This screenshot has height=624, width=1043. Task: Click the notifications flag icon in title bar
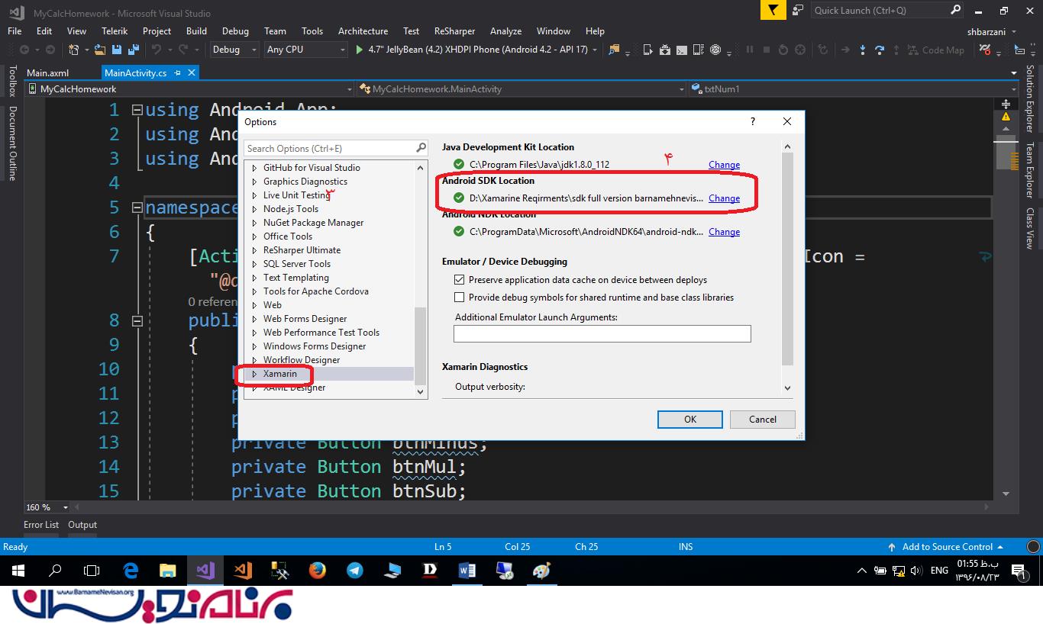[773, 10]
